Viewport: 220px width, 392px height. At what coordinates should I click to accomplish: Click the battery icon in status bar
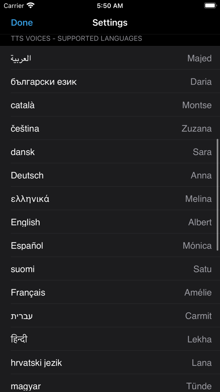coord(210,5)
